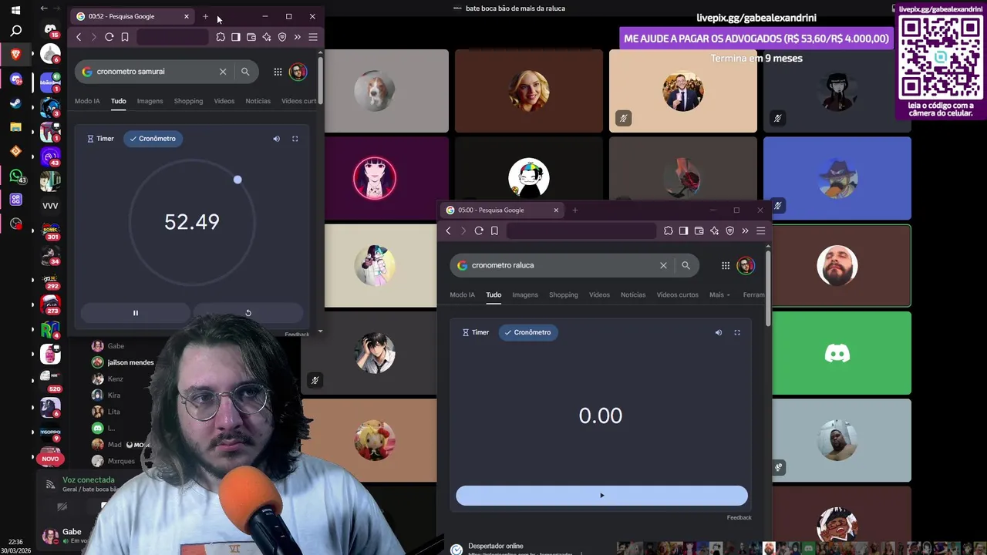Open Shopping tab in the samurai window
The width and height of the screenshot is (987, 555).
click(x=188, y=101)
